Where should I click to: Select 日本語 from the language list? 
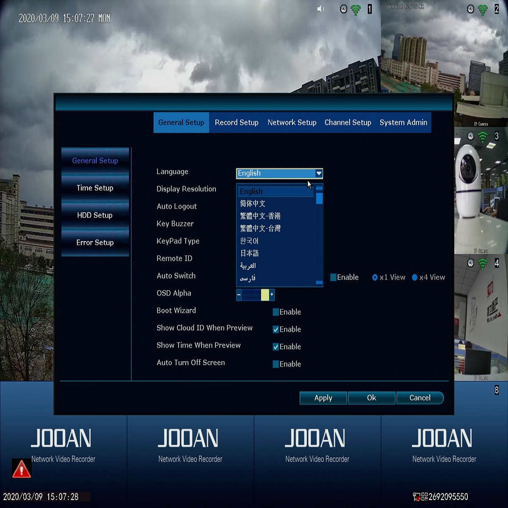point(250,253)
